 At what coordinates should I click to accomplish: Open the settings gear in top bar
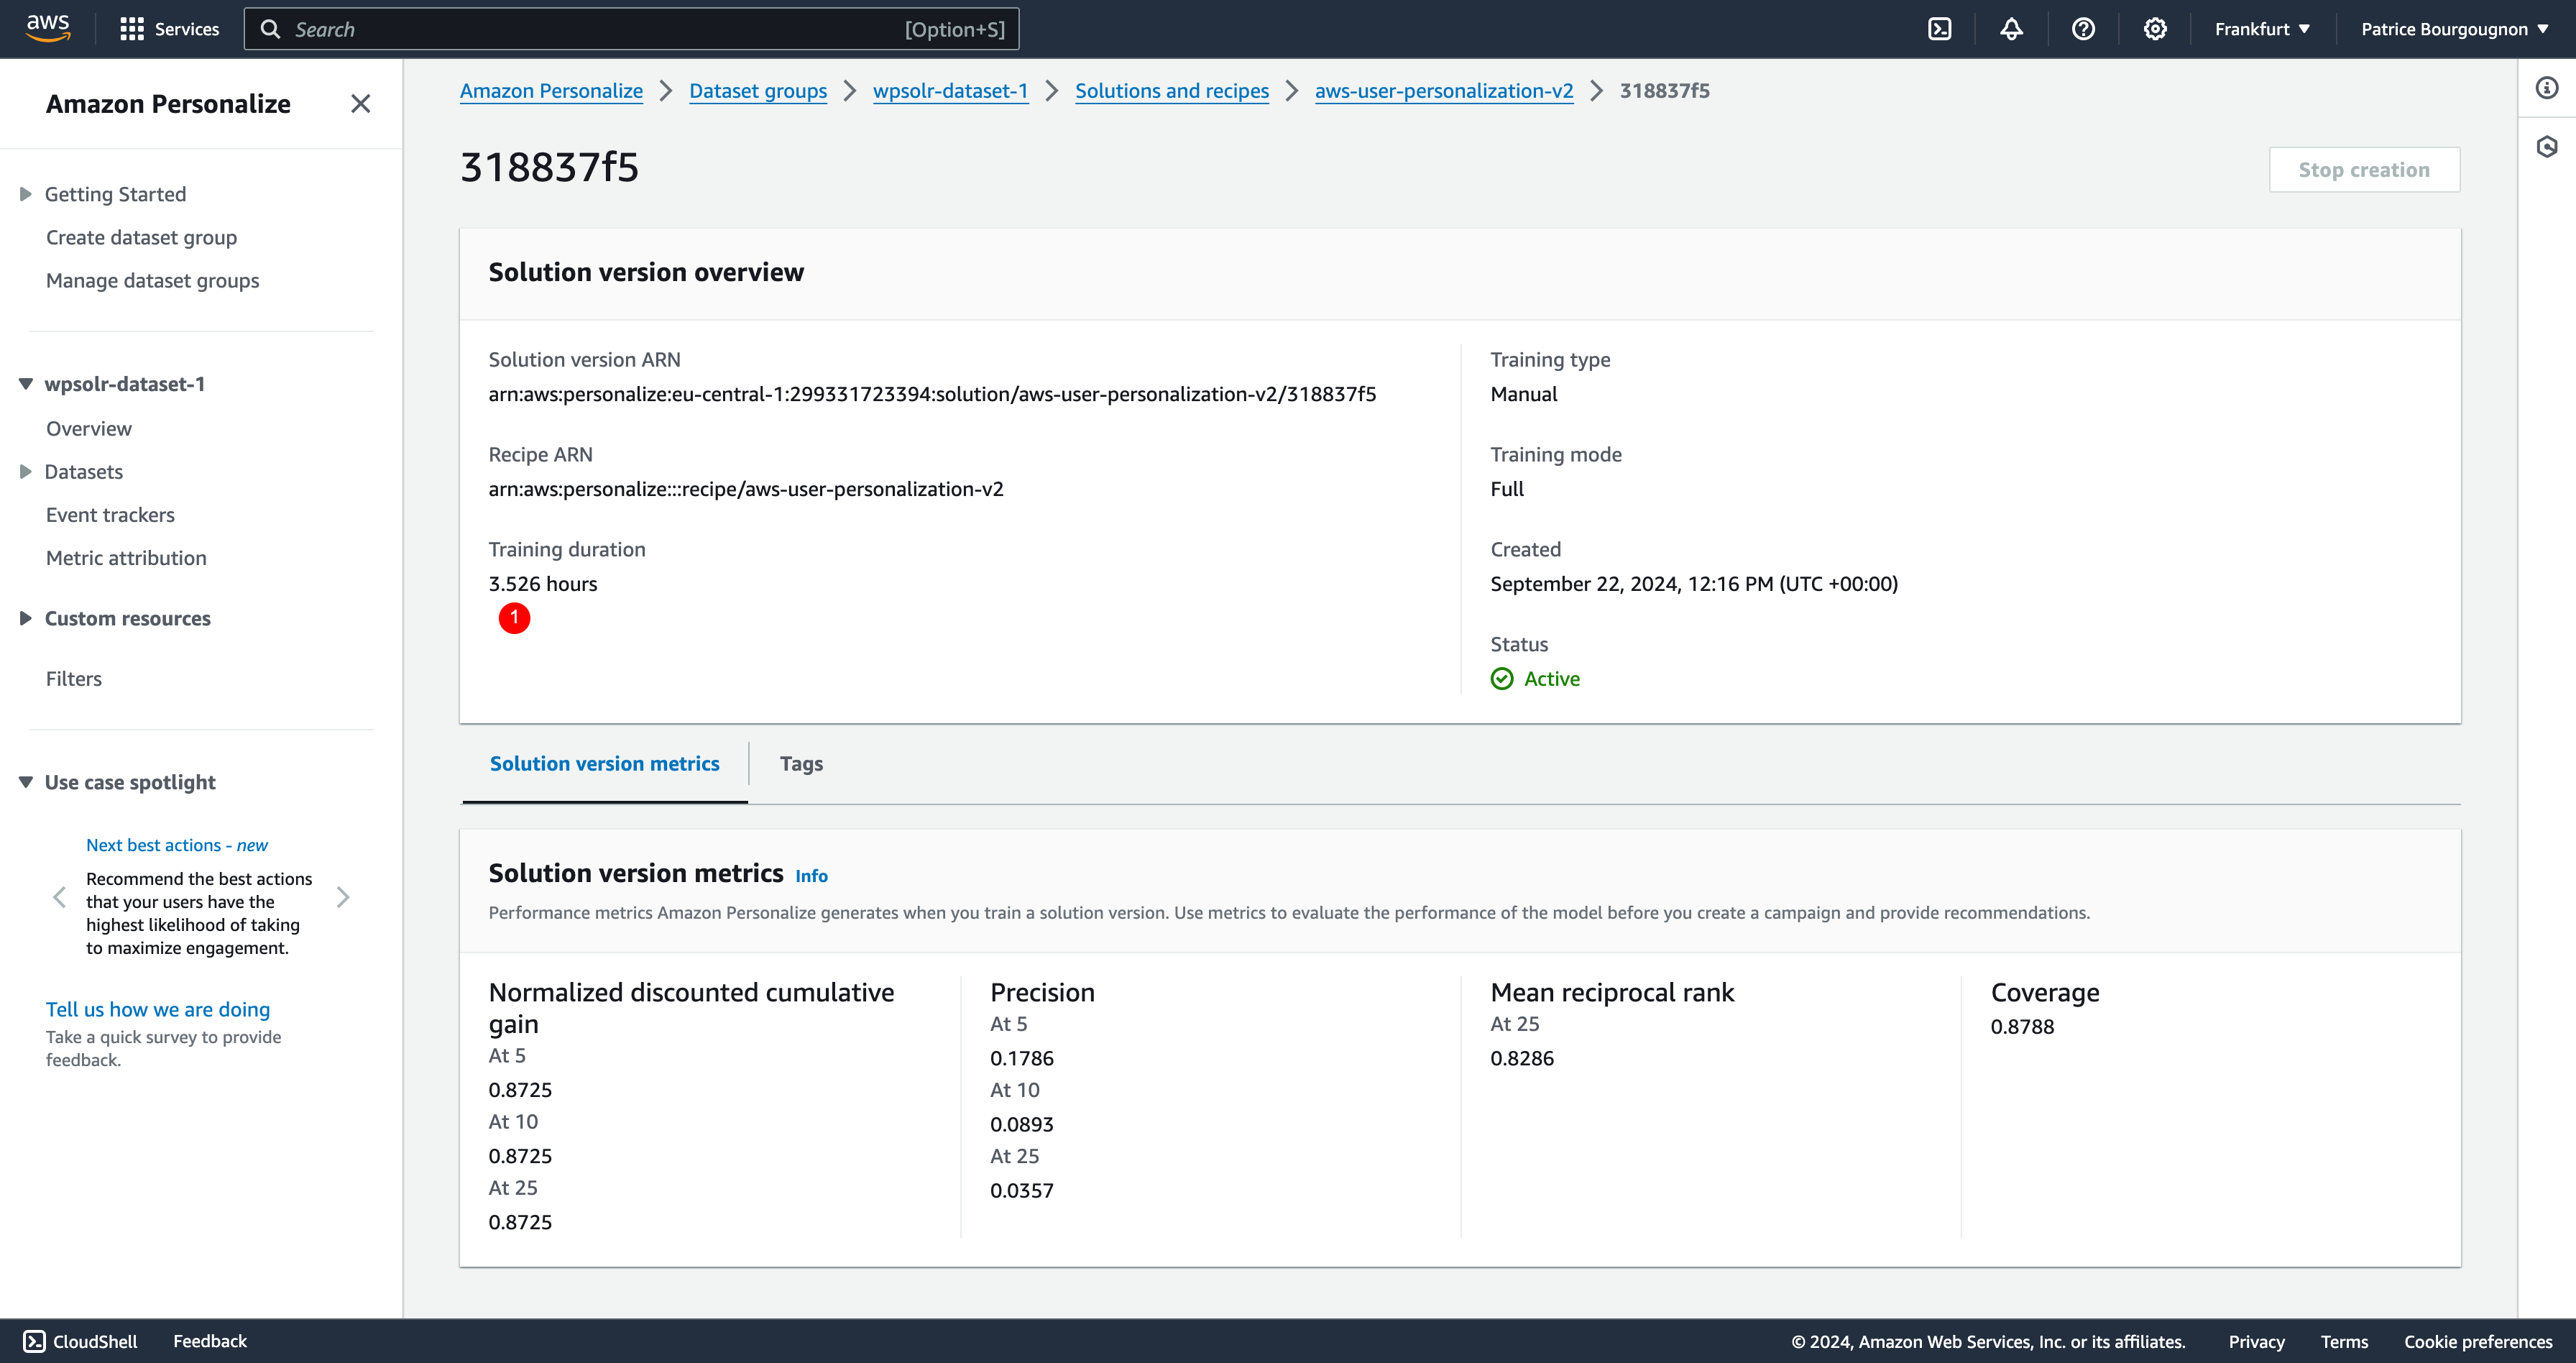[2155, 29]
